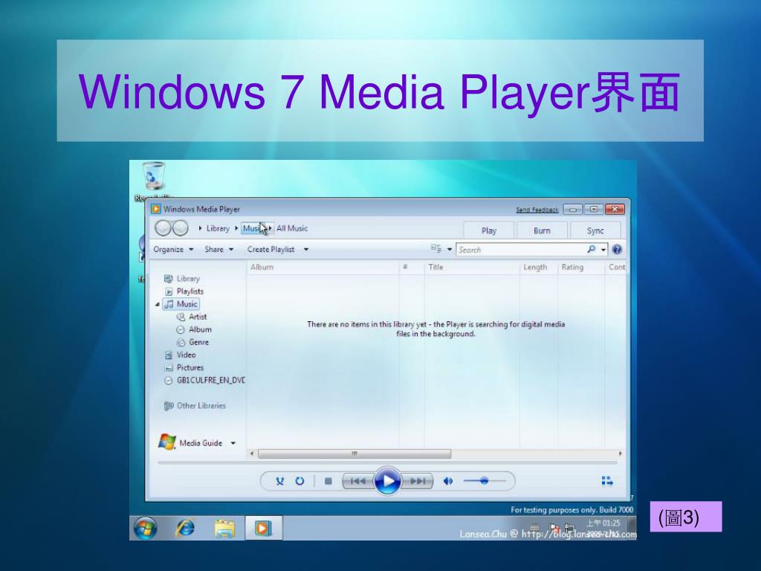Click the scrollbar left arrow
Image resolution: width=761 pixels, height=571 pixels.
(251, 454)
